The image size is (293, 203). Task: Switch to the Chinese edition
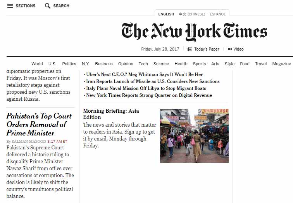192,14
